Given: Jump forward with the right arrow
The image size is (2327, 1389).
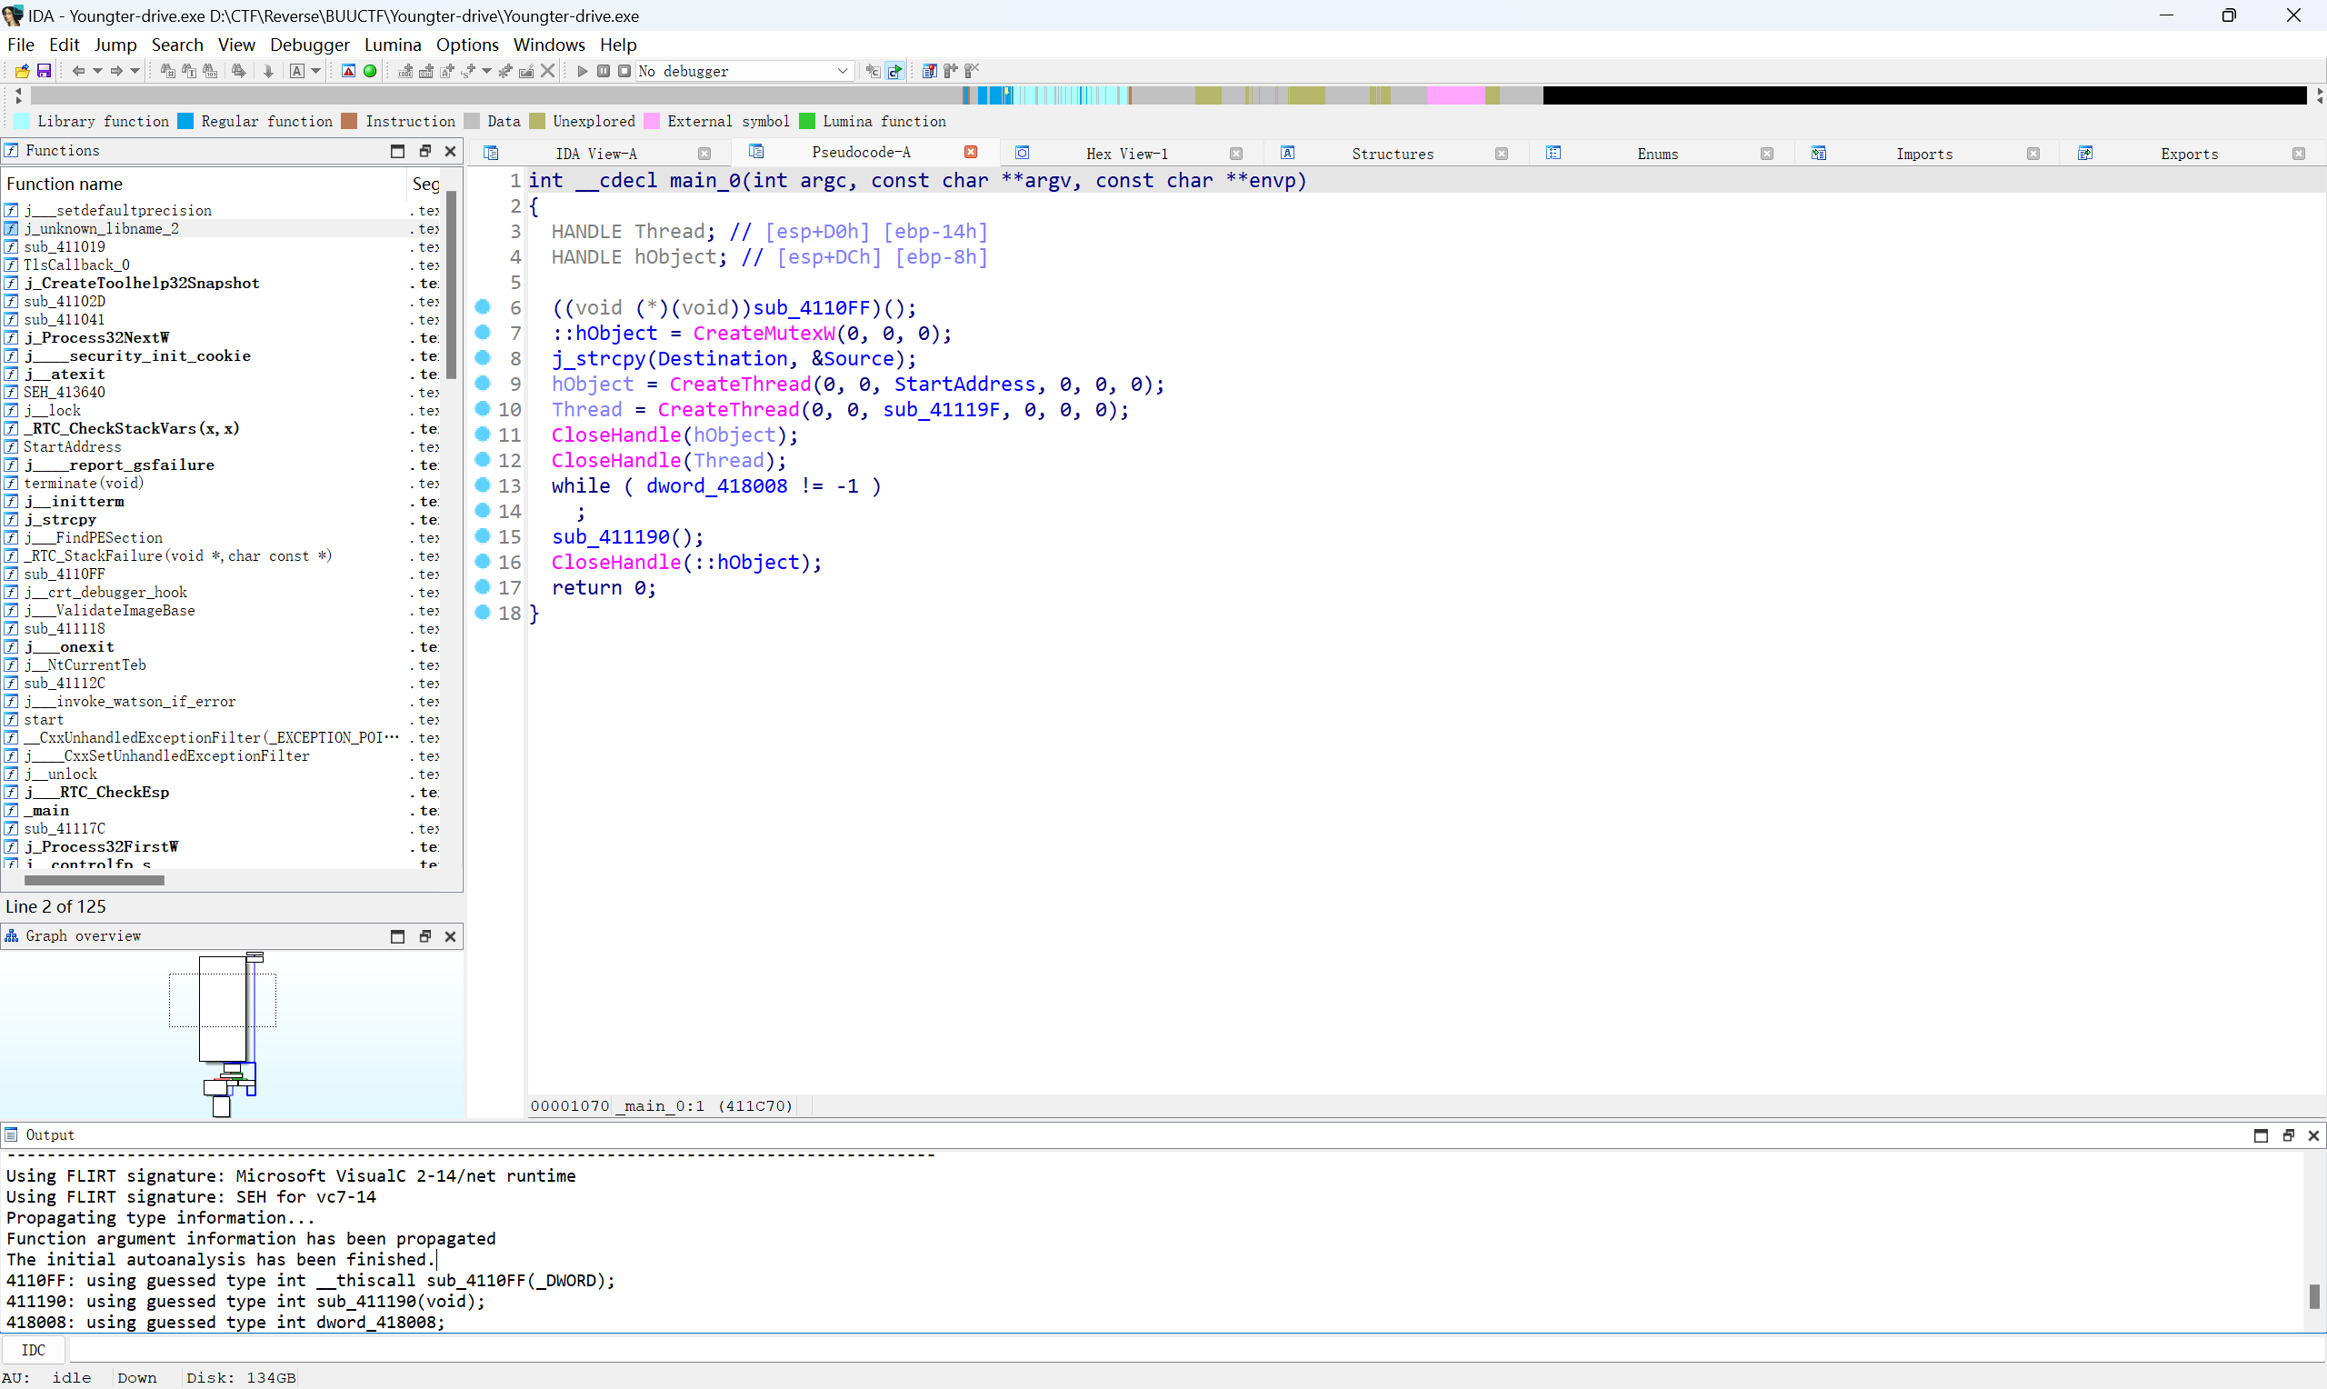Looking at the screenshot, I should coord(116,71).
